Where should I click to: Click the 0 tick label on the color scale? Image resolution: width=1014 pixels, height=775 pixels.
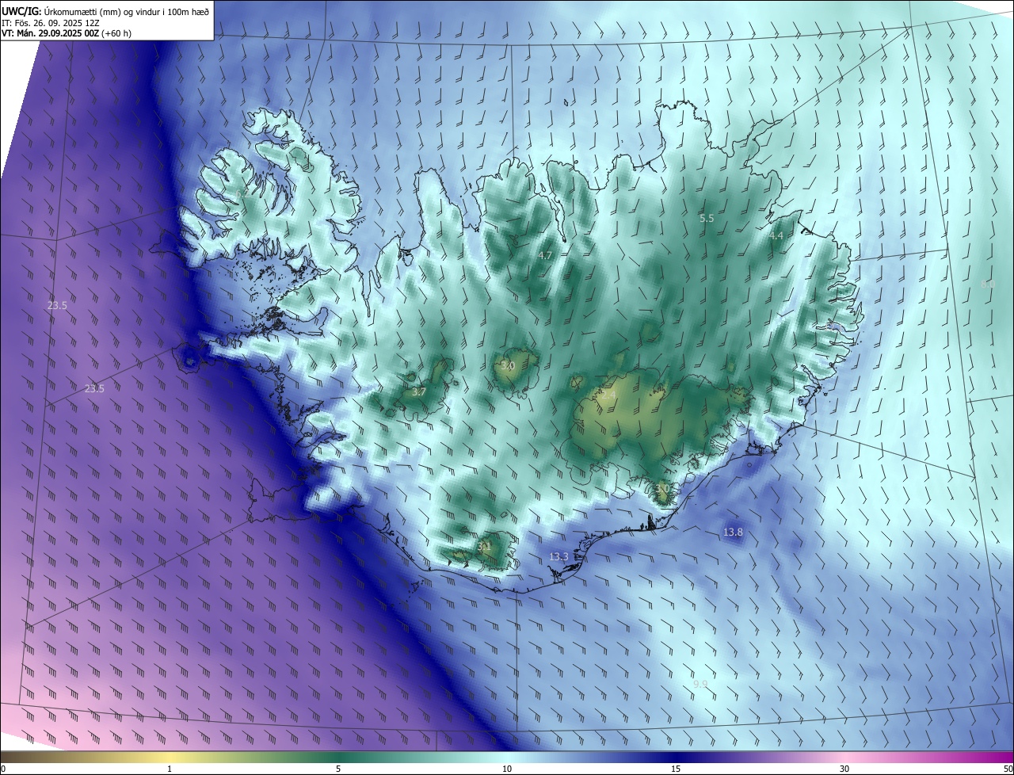point(3,769)
